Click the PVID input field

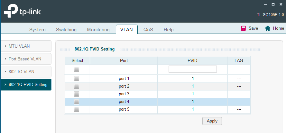point(192,69)
